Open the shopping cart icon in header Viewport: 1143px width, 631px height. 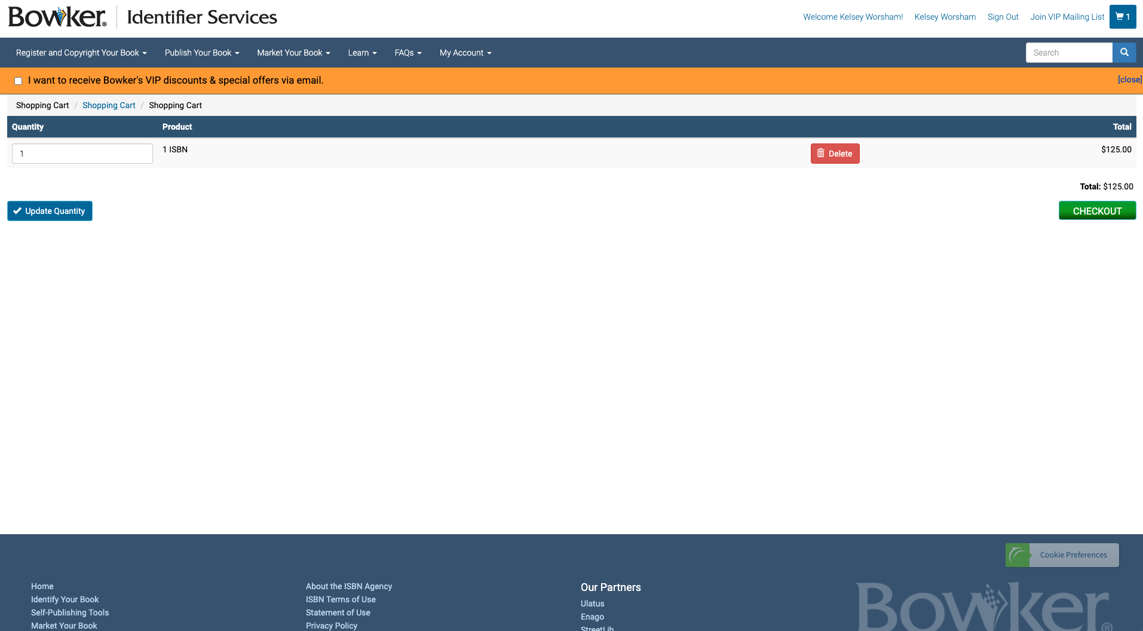click(1123, 17)
